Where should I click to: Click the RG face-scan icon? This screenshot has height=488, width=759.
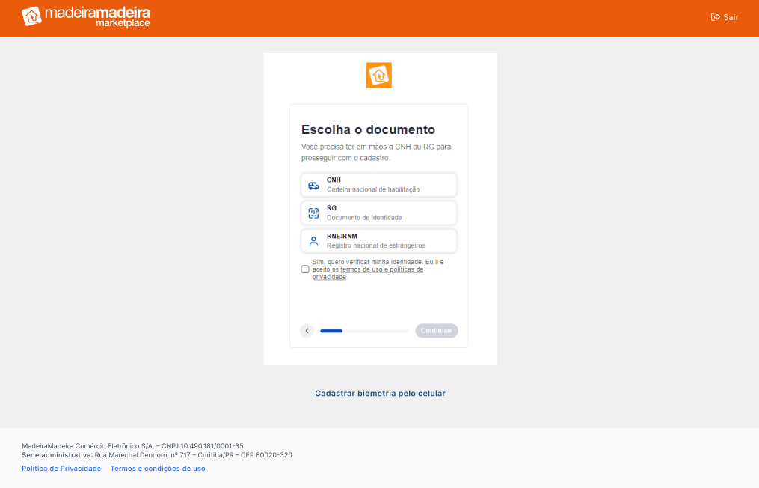tap(313, 213)
